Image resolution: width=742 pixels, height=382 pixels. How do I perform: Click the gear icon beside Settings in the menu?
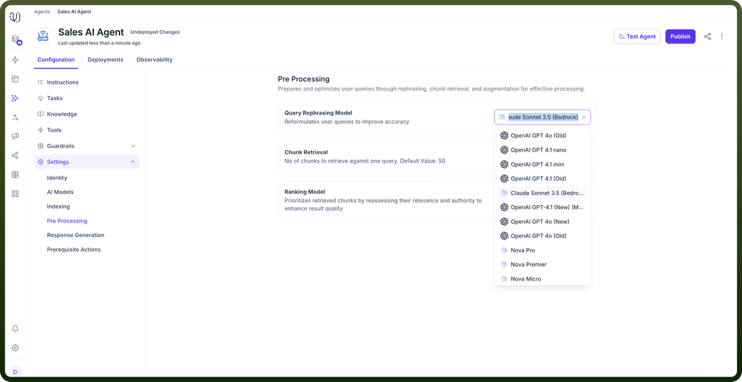click(x=41, y=162)
